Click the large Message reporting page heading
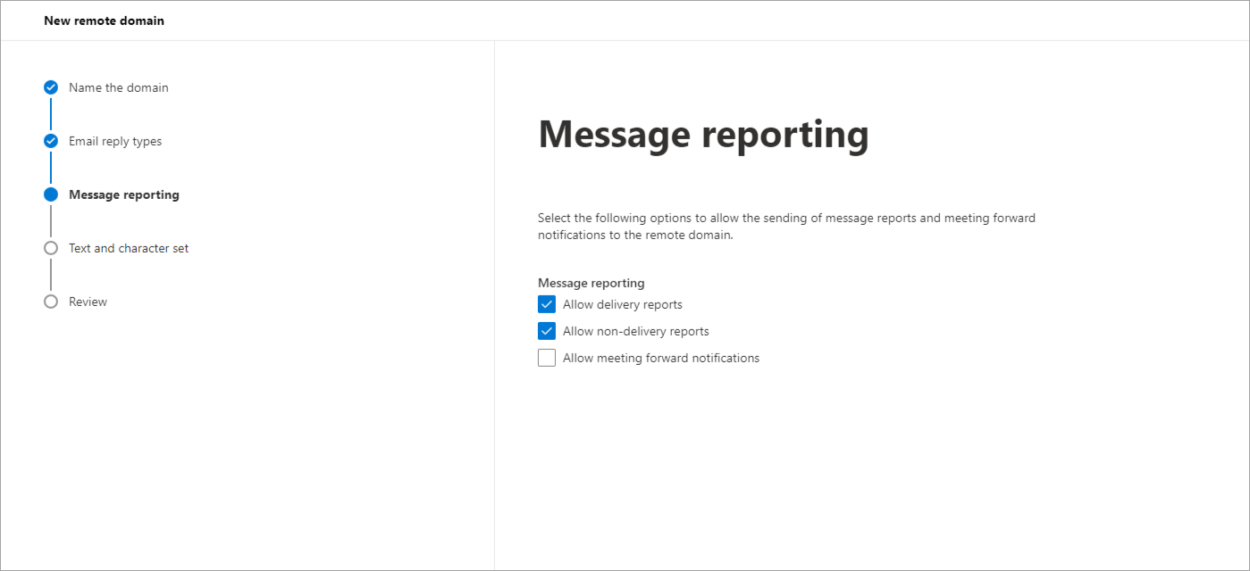The image size is (1250, 571). point(703,134)
